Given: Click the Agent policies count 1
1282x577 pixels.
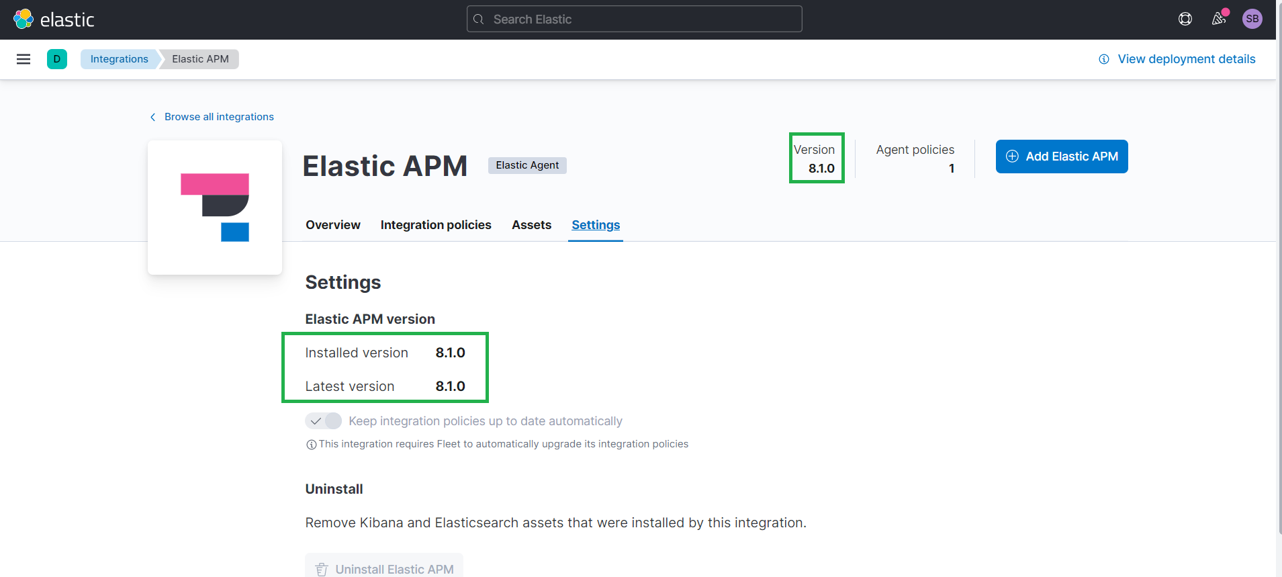Looking at the screenshot, I should (x=952, y=169).
